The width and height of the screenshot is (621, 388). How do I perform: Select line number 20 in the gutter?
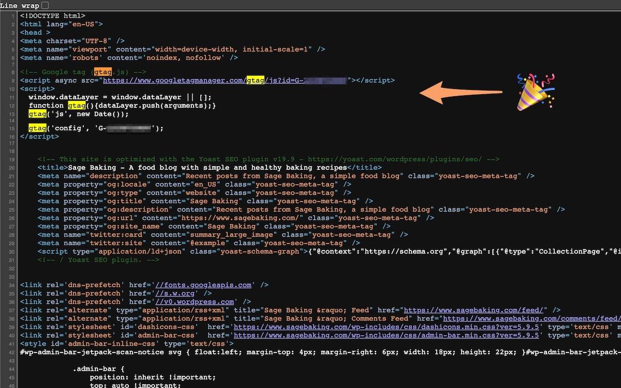pyautogui.click(x=11, y=167)
